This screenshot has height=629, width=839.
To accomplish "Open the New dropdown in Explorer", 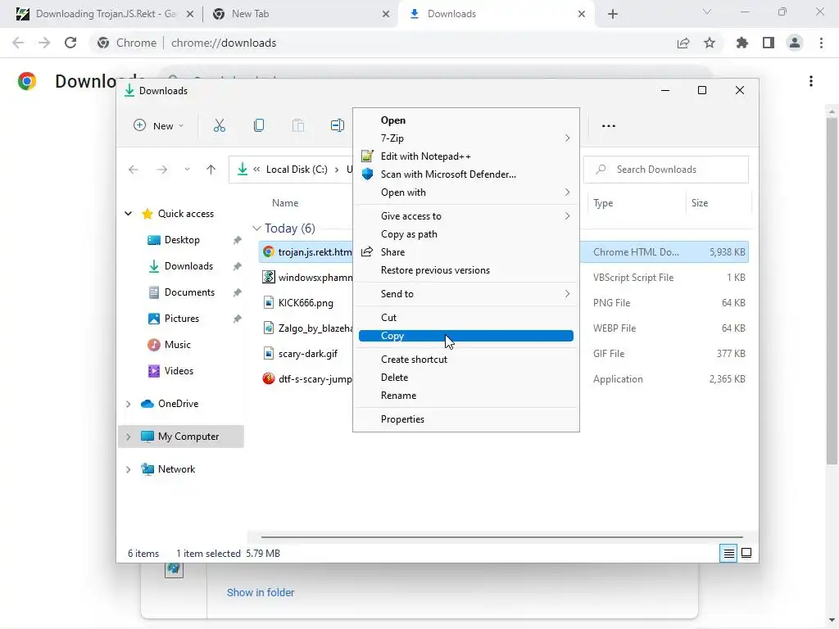I will pyautogui.click(x=158, y=125).
